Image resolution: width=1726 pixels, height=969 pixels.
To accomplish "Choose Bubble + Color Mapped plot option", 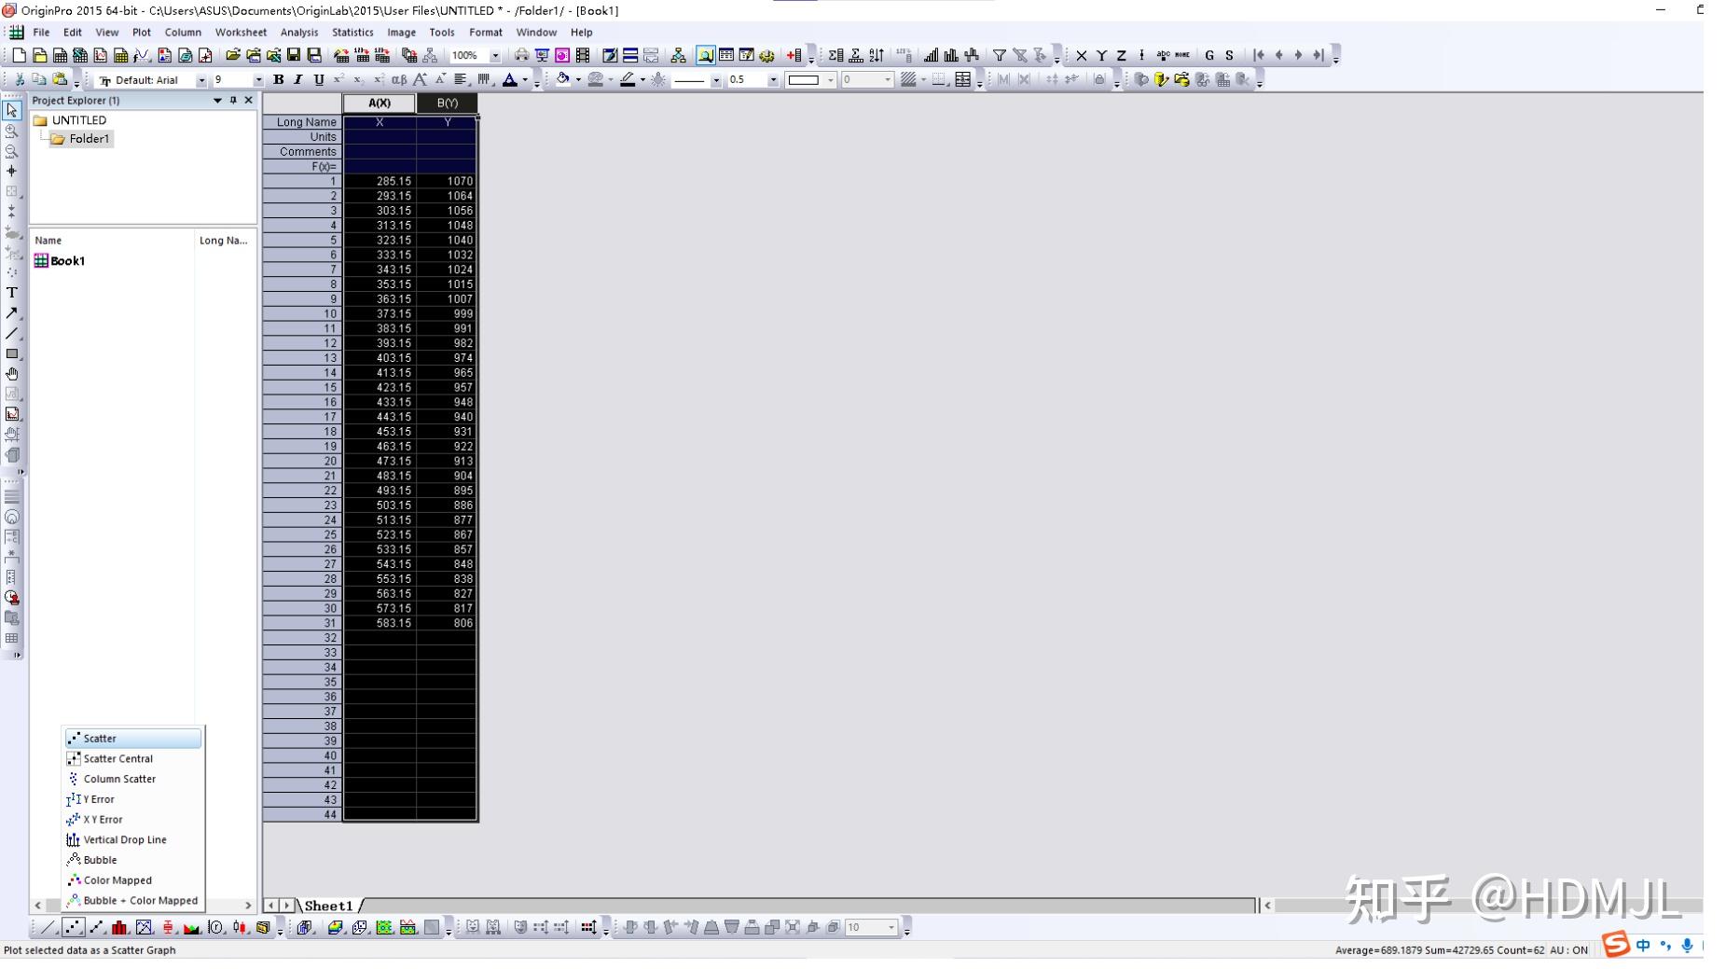I will coord(133,901).
